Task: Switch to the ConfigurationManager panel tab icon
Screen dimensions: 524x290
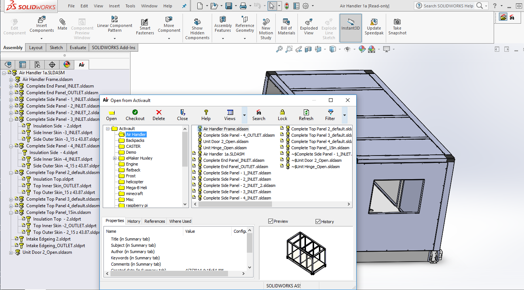Action: [x=37, y=65]
